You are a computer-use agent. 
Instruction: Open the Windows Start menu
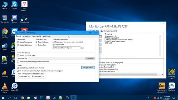point(3,98)
